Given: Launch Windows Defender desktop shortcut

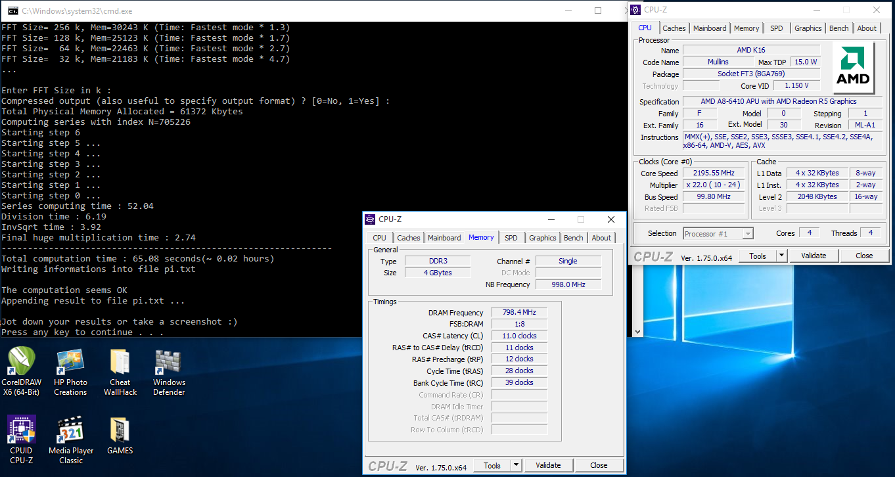Looking at the screenshot, I should [x=169, y=372].
